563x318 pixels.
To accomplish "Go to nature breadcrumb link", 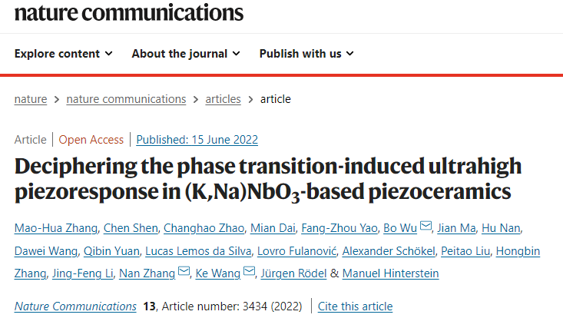I will point(31,99).
